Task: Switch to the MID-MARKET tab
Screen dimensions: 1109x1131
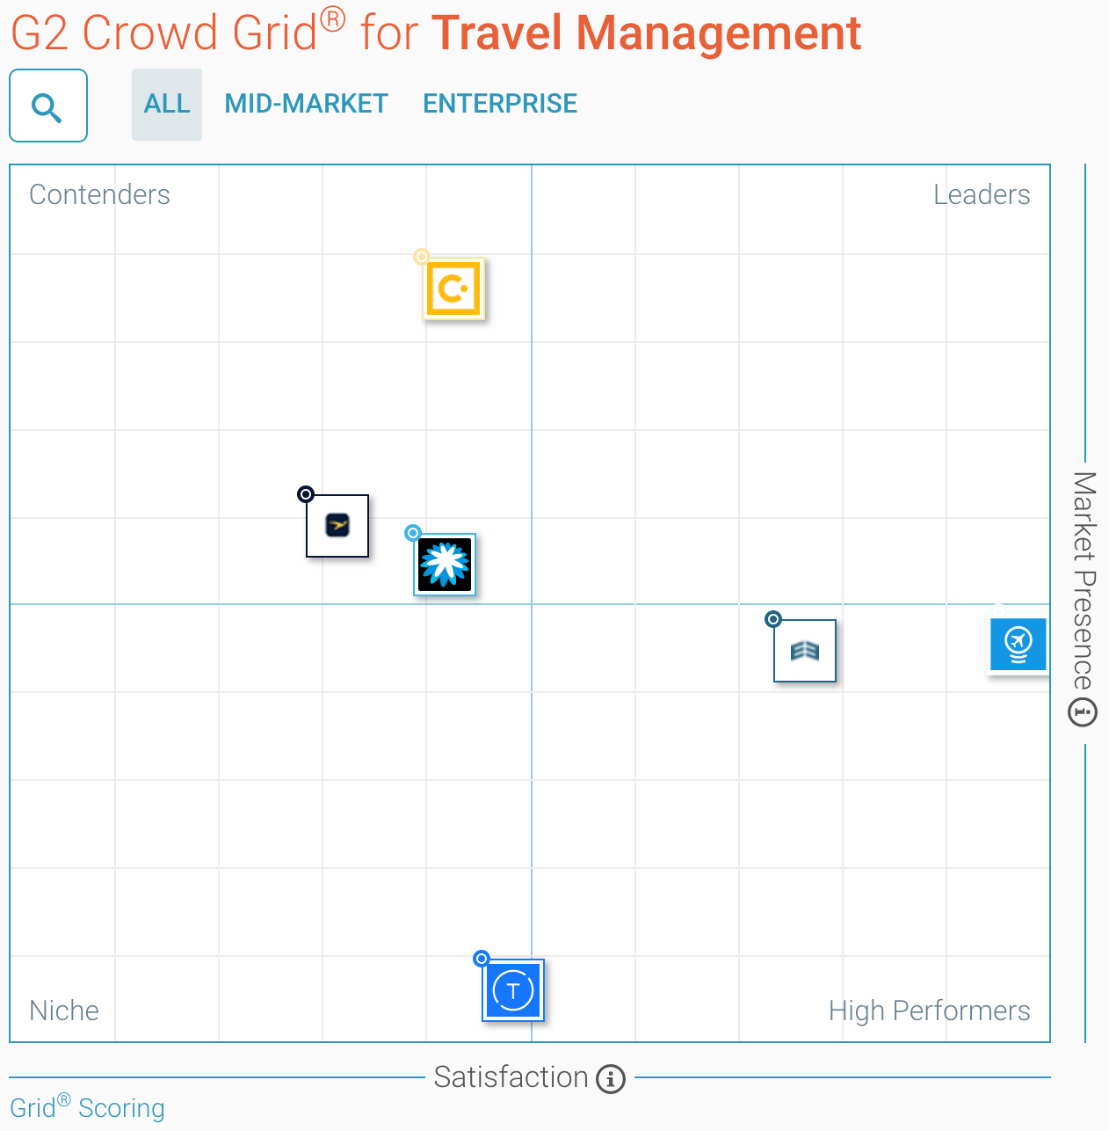Action: pyautogui.click(x=306, y=104)
